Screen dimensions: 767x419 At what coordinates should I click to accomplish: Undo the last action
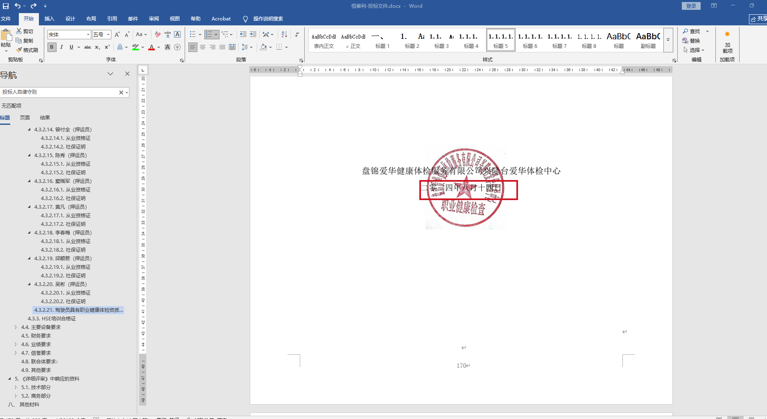tap(17, 6)
